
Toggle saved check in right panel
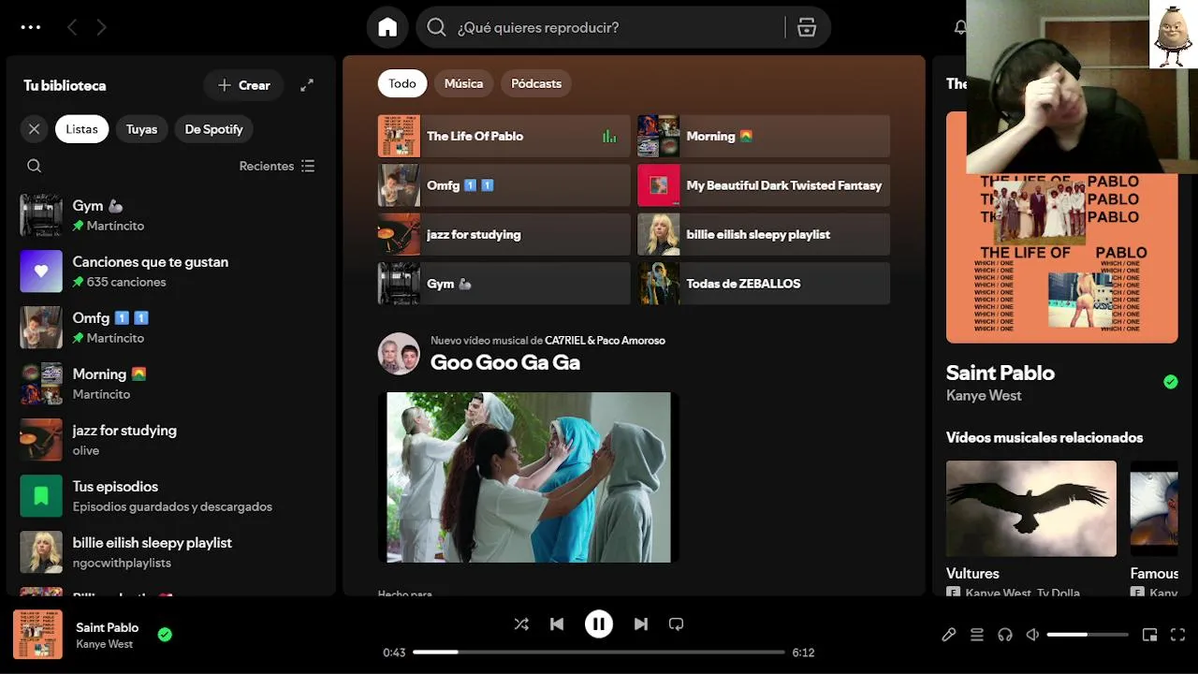pyautogui.click(x=1170, y=382)
